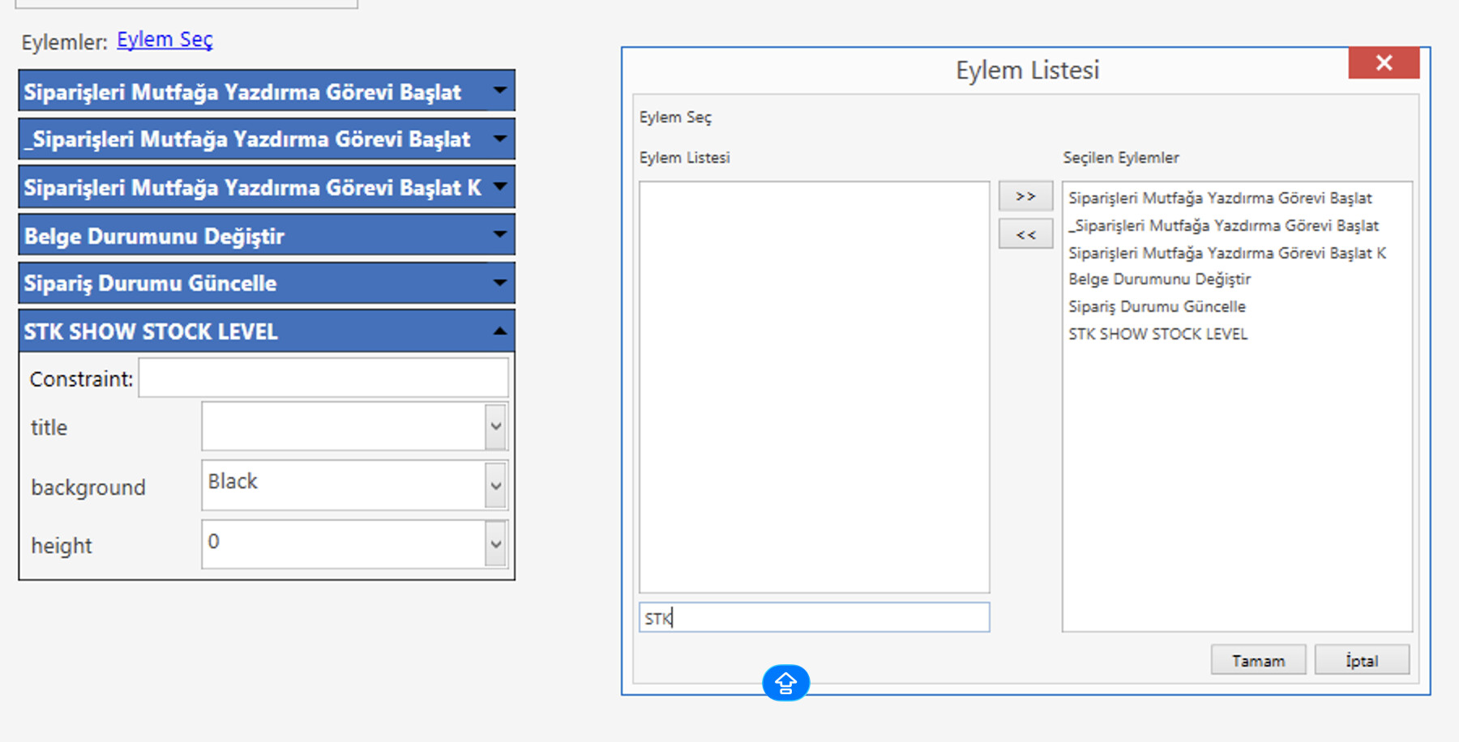Expand the Belge Durumunu Değiştir section

pos(500,235)
